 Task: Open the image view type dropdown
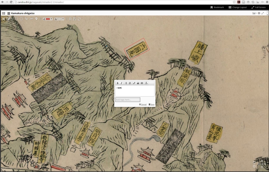254,13
